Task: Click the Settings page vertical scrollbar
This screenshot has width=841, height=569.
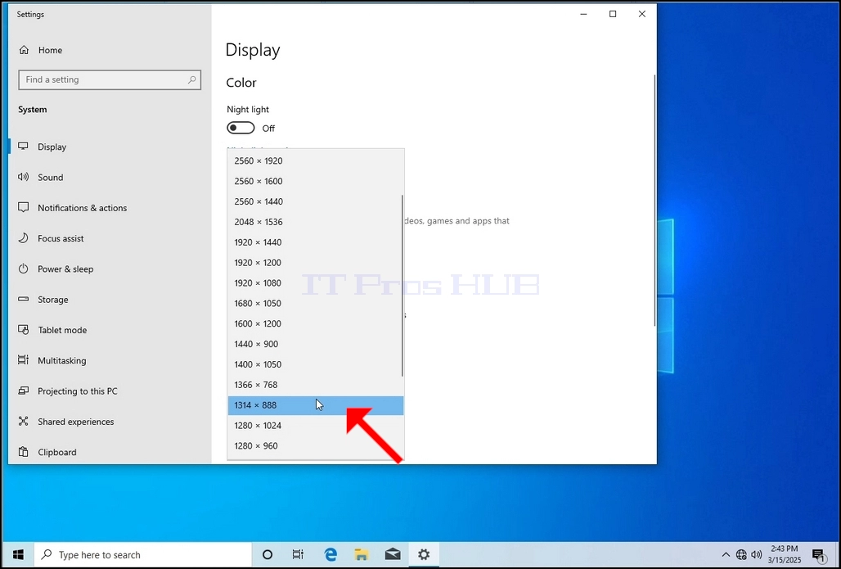Action: 654,201
